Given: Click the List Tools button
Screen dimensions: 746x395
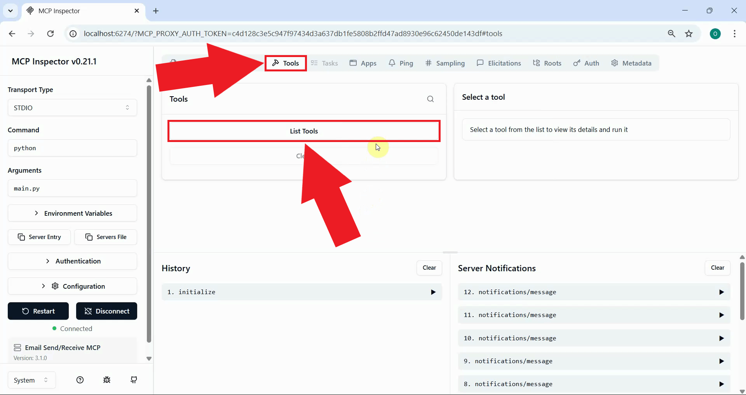Looking at the screenshot, I should pos(303,131).
